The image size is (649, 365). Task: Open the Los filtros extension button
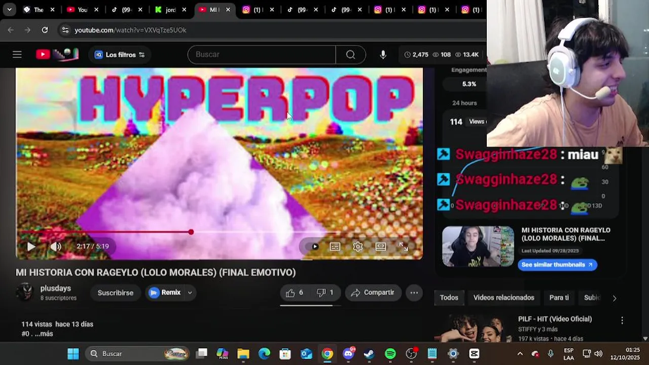point(120,55)
